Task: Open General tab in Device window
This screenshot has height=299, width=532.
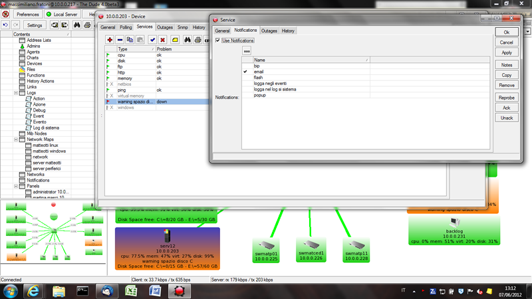Action: pos(108,27)
